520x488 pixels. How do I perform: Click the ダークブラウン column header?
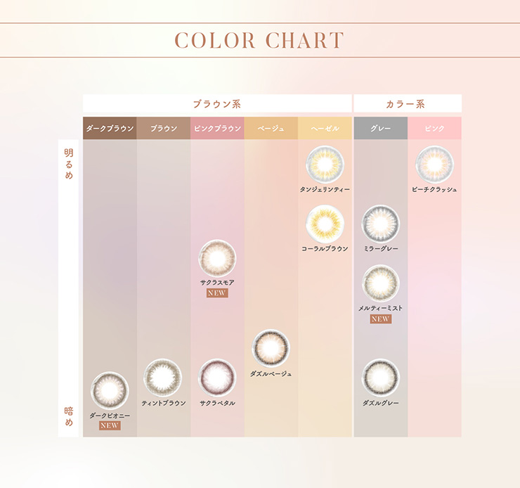pyautogui.click(x=110, y=128)
